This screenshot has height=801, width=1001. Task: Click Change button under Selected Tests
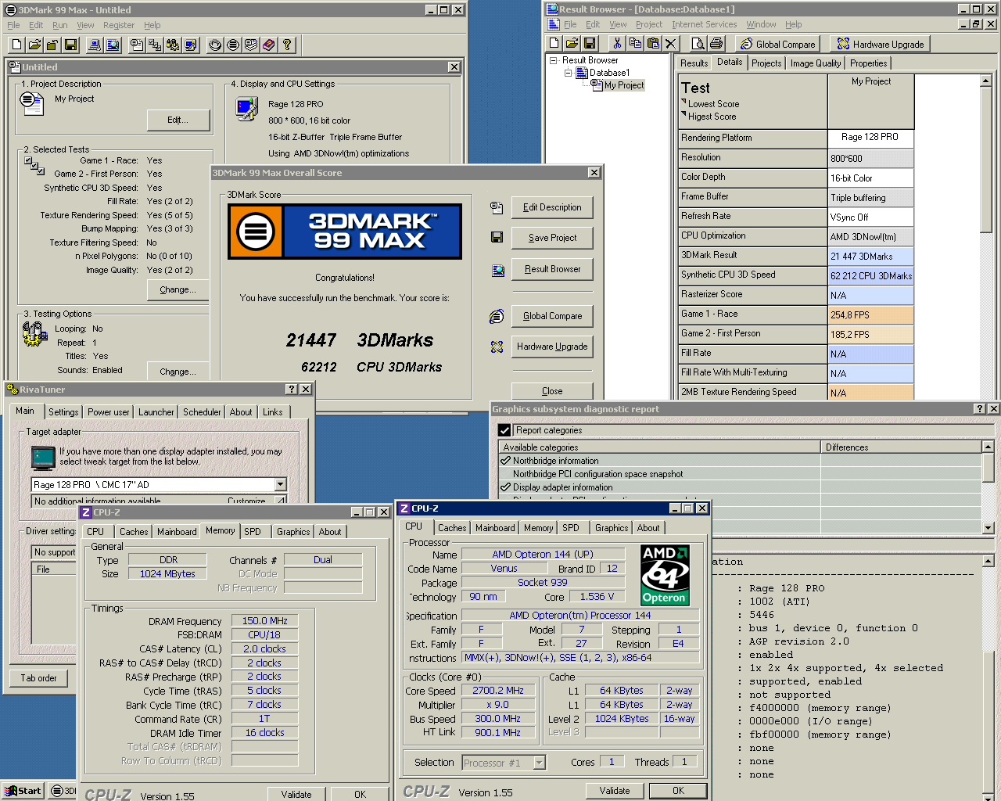click(x=178, y=289)
